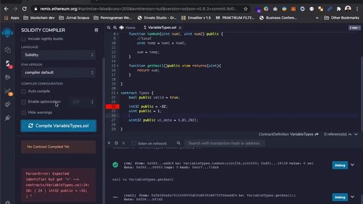Image resolution: width=363 pixels, height=204 pixels.
Task: Enable Auto compile checkbox
Action: point(23,91)
